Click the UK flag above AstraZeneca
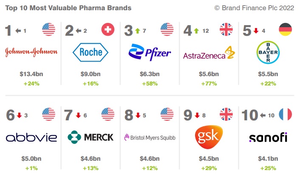 (226, 29)
